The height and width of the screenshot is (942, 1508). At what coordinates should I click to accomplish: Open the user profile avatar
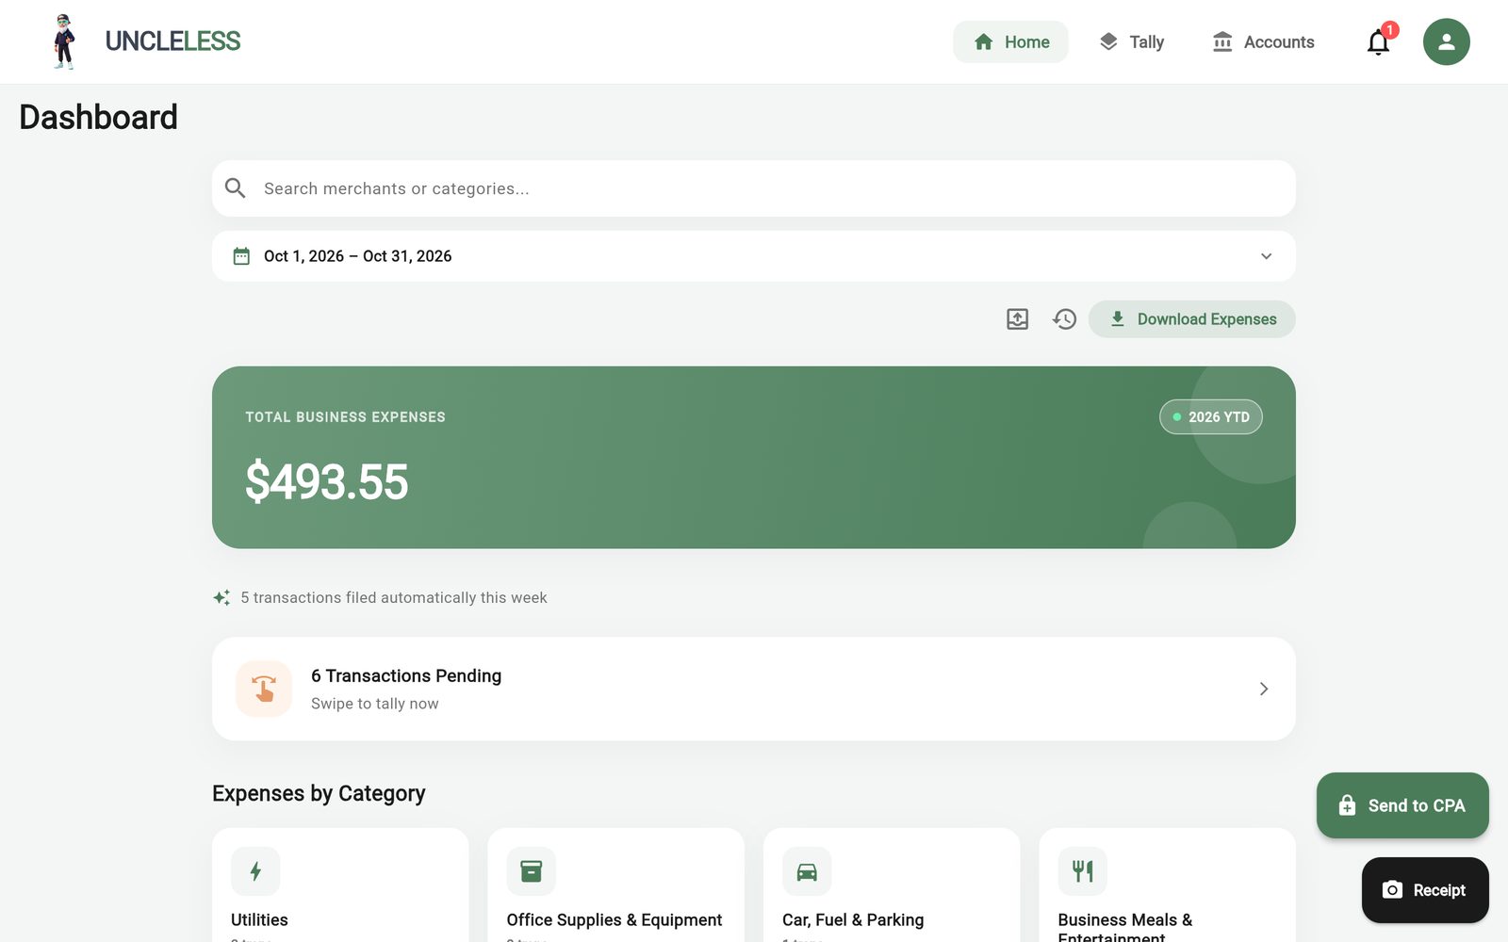pyautogui.click(x=1446, y=42)
